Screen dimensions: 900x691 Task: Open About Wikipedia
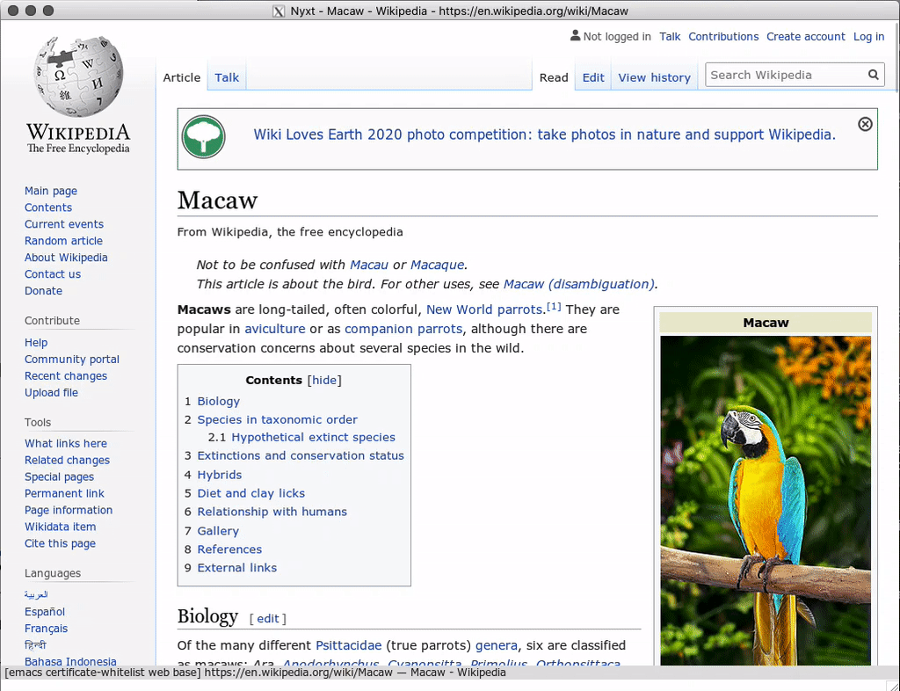(x=66, y=258)
